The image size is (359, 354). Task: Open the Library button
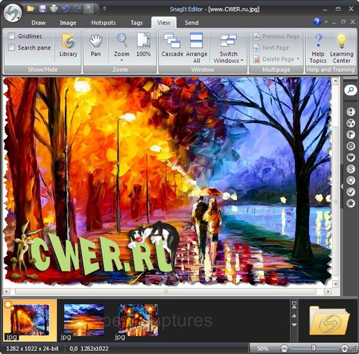coord(68,45)
